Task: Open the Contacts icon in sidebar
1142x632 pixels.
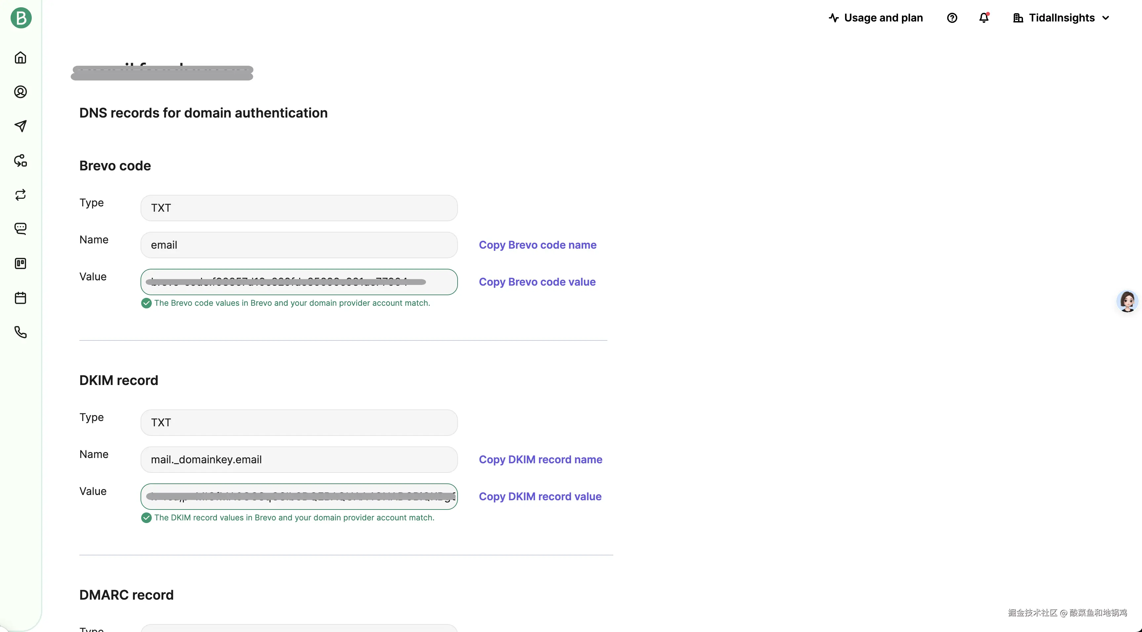Action: [x=20, y=92]
